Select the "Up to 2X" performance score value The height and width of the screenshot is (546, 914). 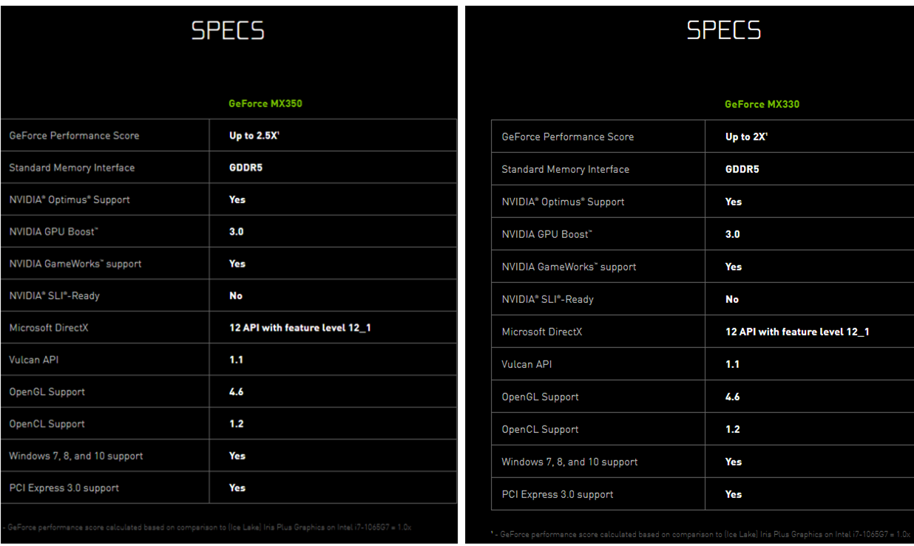point(746,137)
